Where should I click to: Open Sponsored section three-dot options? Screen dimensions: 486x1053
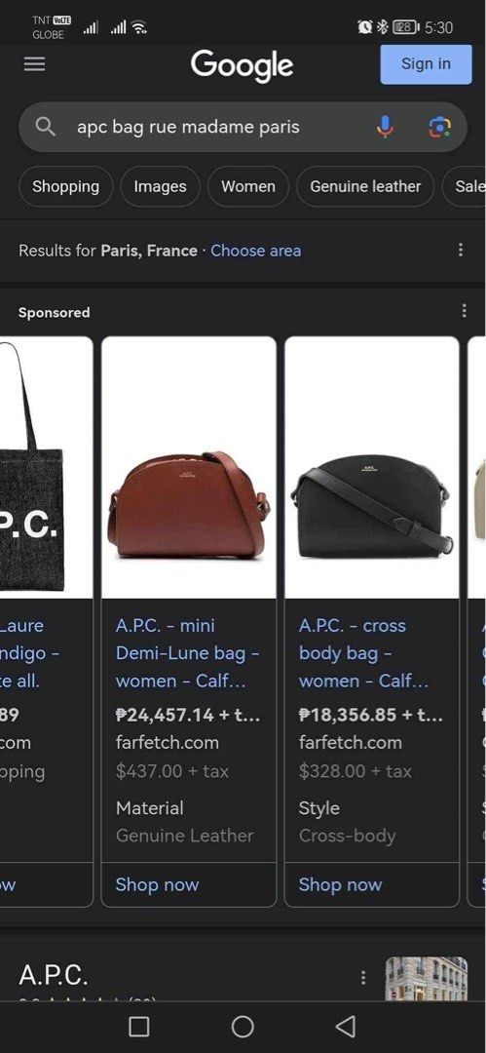tap(464, 311)
